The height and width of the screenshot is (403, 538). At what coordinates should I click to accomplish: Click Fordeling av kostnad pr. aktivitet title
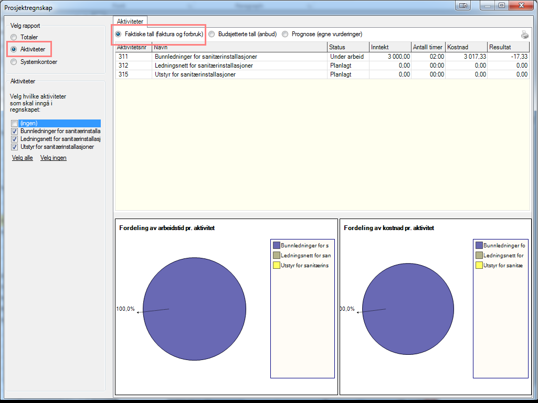pos(389,228)
